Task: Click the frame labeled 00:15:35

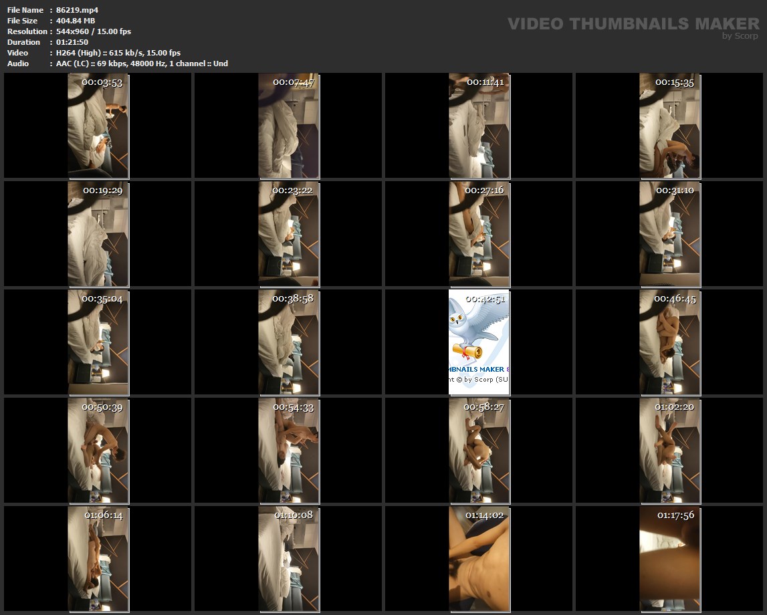Action: (670, 126)
